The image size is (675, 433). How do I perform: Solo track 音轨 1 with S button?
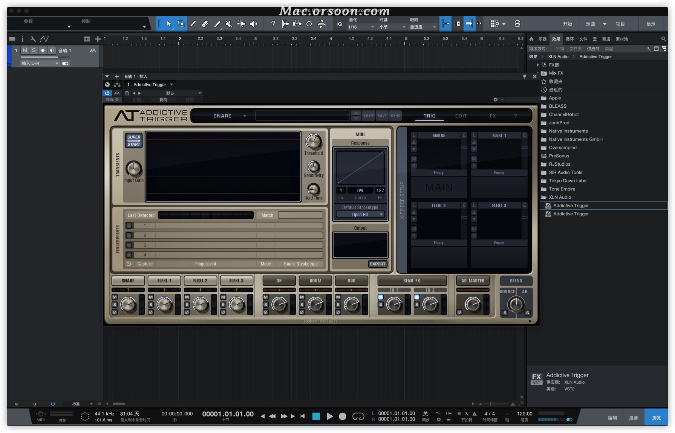[34, 50]
